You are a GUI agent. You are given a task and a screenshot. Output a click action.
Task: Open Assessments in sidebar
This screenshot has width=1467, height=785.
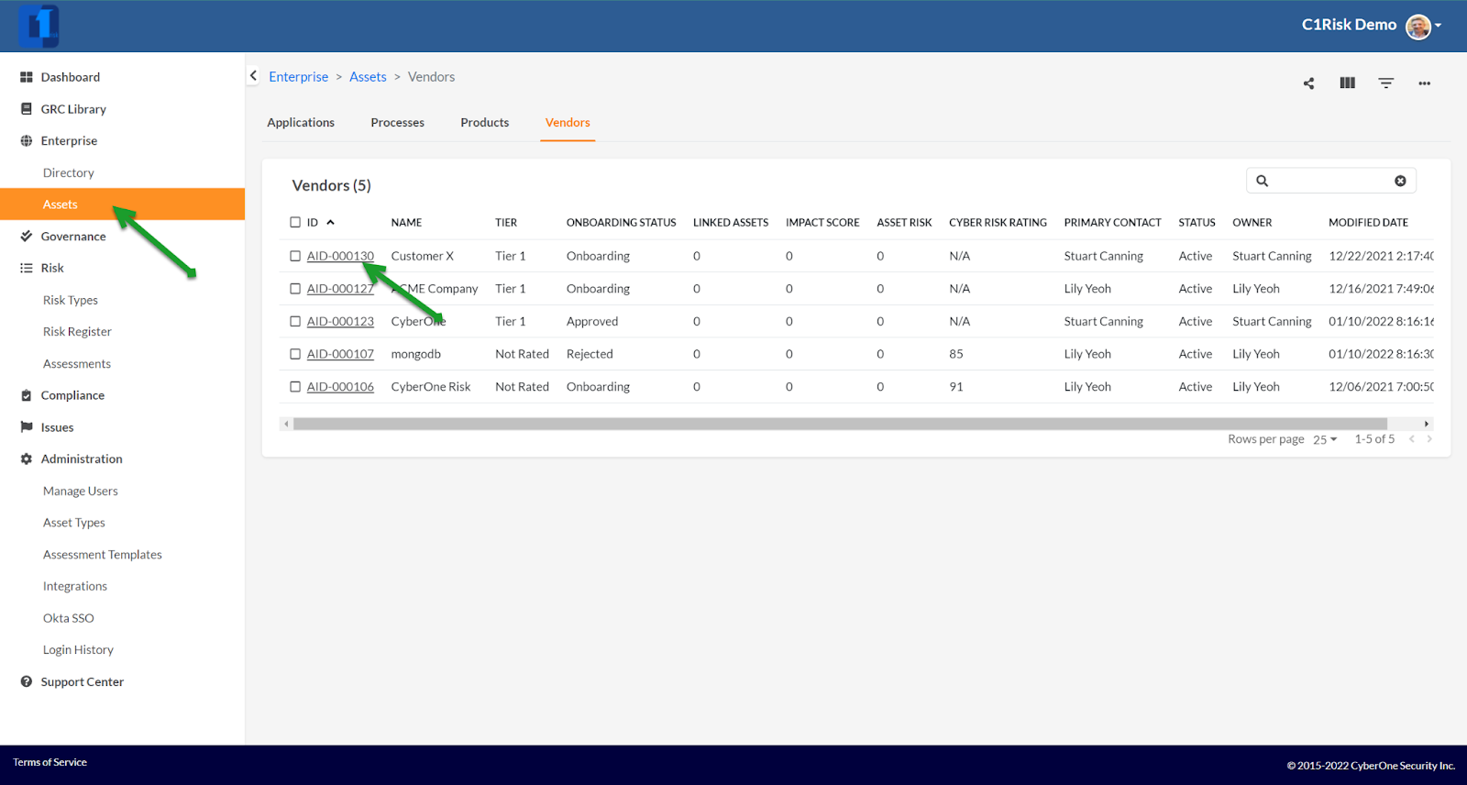(77, 364)
